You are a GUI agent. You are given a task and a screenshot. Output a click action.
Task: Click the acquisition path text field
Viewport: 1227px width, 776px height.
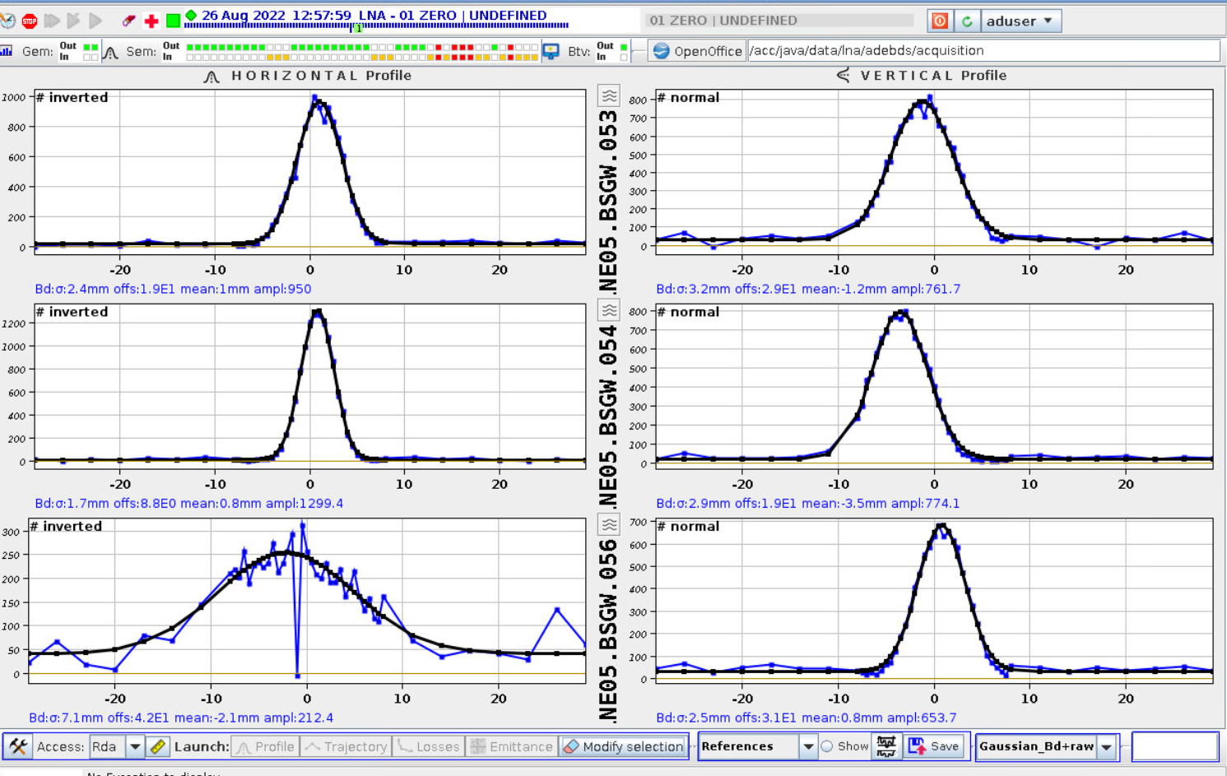point(983,51)
